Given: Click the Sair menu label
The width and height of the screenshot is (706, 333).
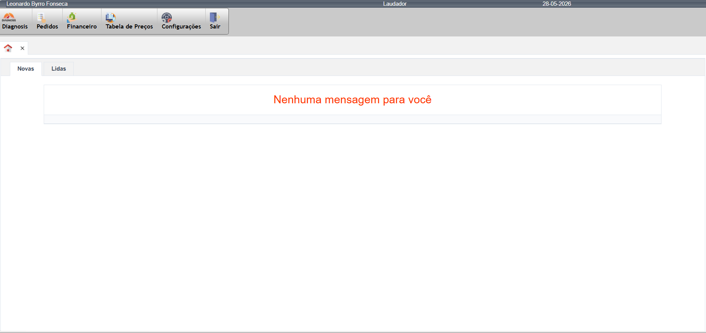Looking at the screenshot, I should coord(215,27).
